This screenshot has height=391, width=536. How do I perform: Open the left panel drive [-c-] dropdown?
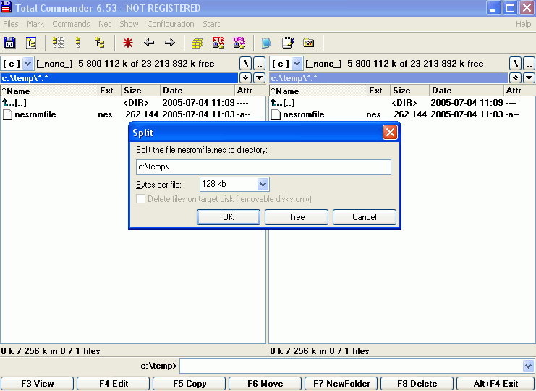[x=27, y=64]
